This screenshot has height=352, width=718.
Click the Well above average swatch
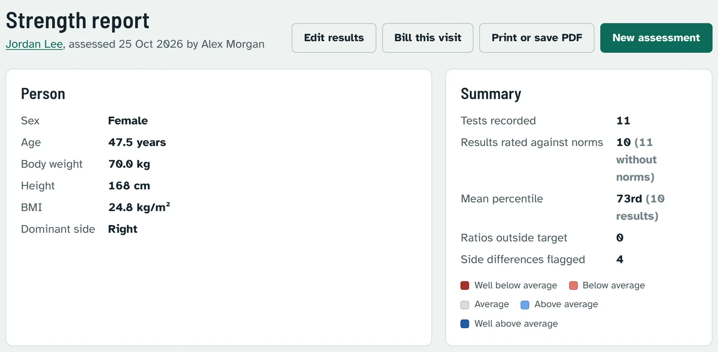point(465,324)
